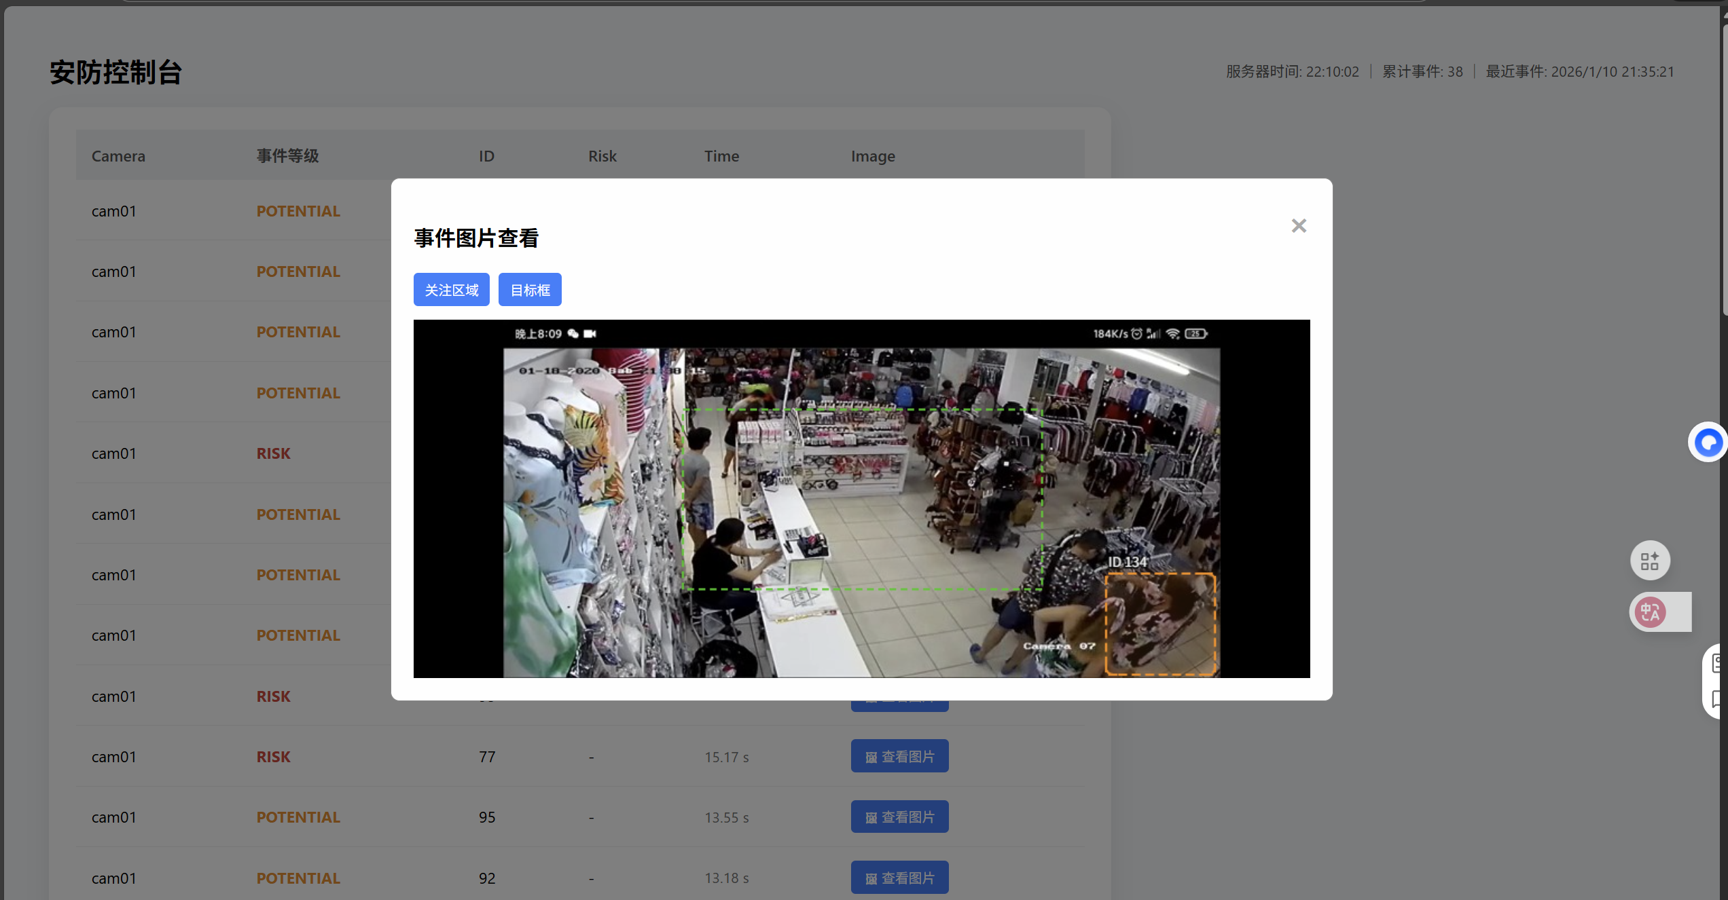Close the 事件图片查看 dialog
1728x900 pixels.
point(1299,226)
